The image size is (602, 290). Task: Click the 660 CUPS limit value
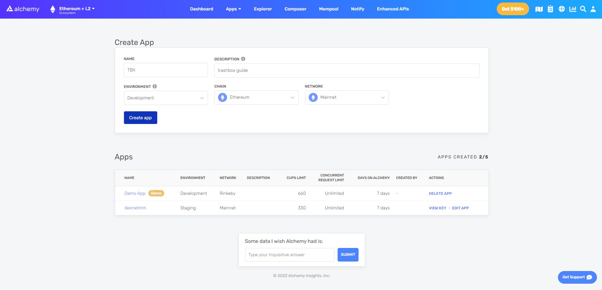[x=302, y=193]
